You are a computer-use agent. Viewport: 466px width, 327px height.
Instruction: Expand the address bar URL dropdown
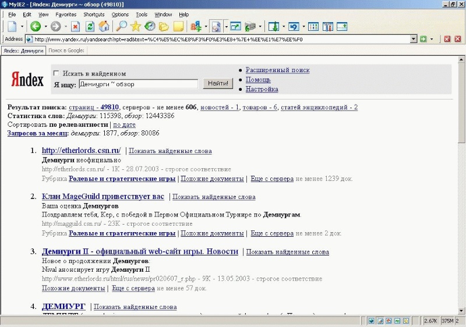(414, 39)
